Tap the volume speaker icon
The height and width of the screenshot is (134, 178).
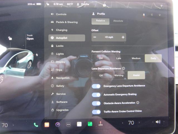point(158,122)
